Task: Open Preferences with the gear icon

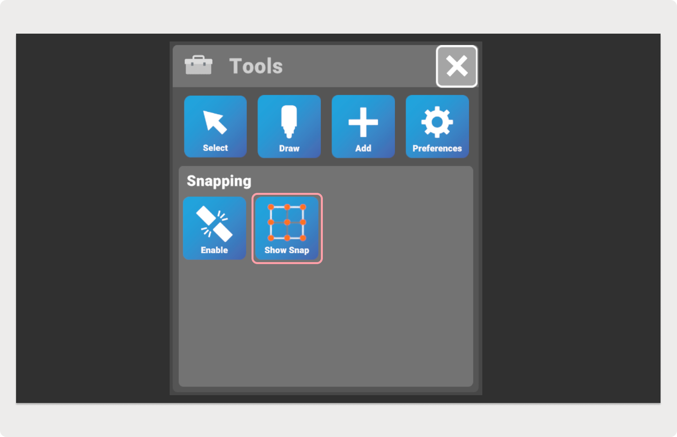Action: click(437, 126)
